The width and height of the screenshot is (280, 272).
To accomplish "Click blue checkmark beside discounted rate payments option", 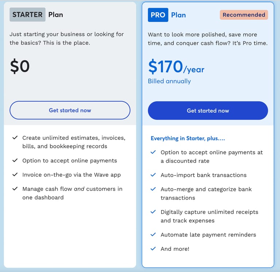I will click(153, 152).
